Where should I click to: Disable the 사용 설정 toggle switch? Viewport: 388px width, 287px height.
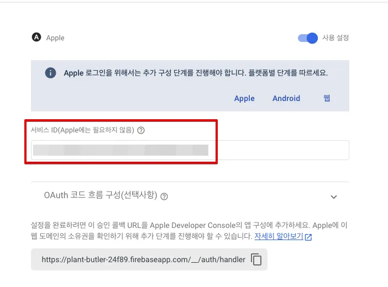(x=307, y=38)
